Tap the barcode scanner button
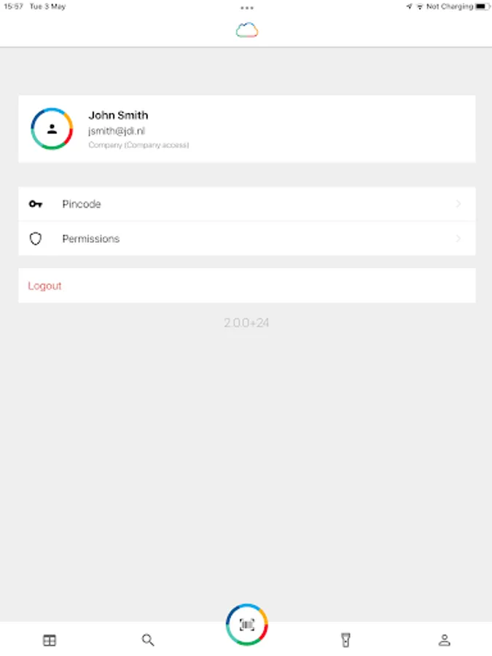 247,624
